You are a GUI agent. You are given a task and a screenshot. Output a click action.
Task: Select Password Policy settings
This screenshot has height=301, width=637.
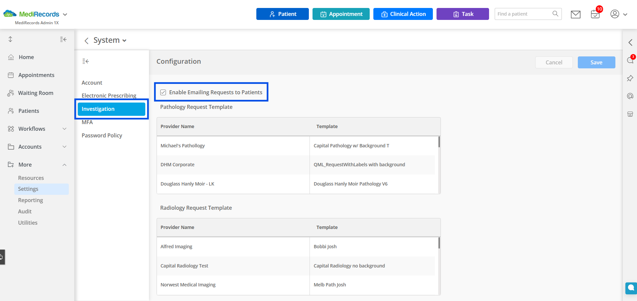(102, 135)
